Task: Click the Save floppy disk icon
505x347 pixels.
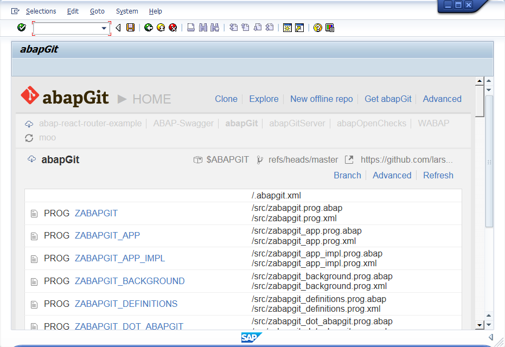Action: click(130, 28)
